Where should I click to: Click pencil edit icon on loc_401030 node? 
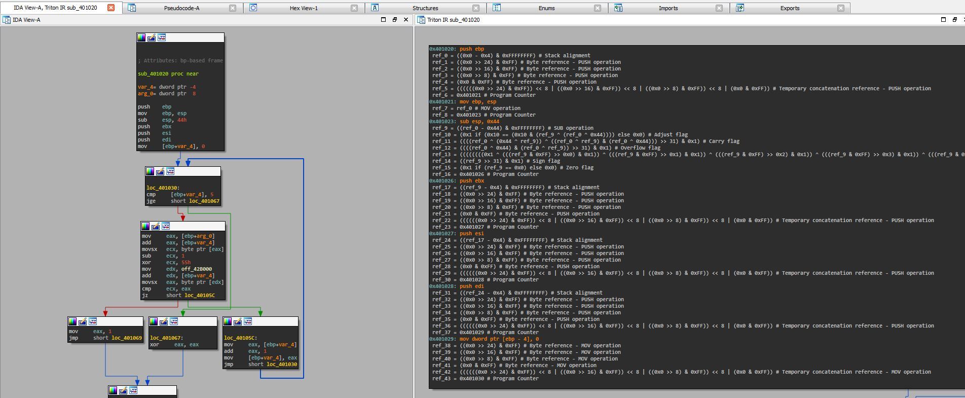click(160, 171)
